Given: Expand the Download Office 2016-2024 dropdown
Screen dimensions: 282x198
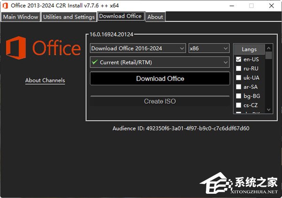Looking at the screenshot, I should pyautogui.click(x=138, y=48).
